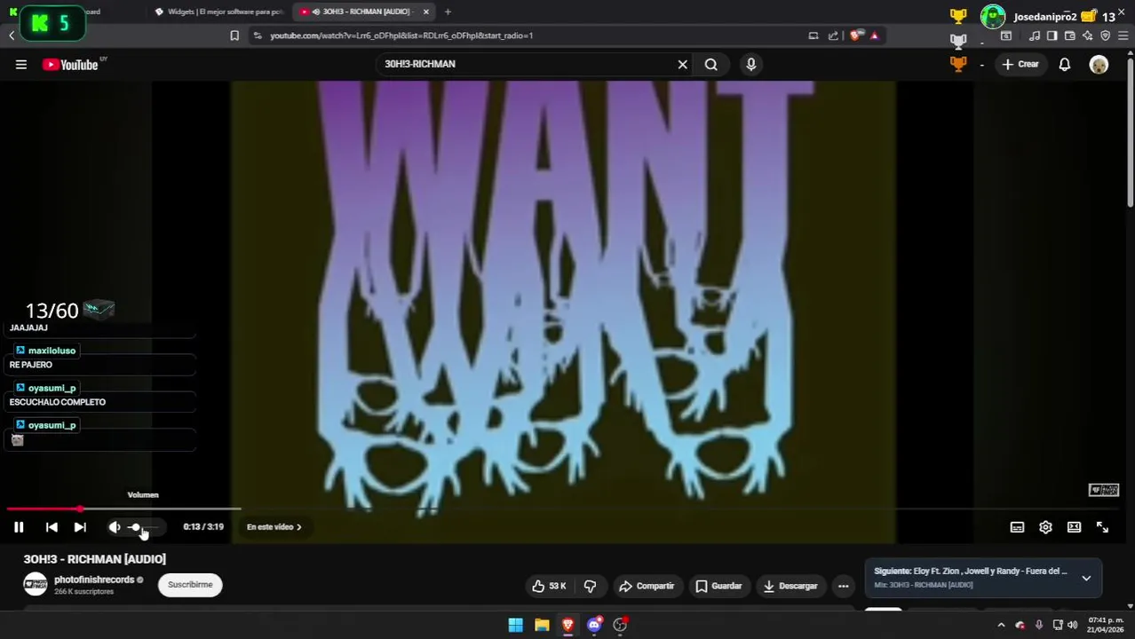This screenshot has width=1135, height=639.
Task: Click the cast/screen icon in address bar
Action: pyautogui.click(x=814, y=35)
